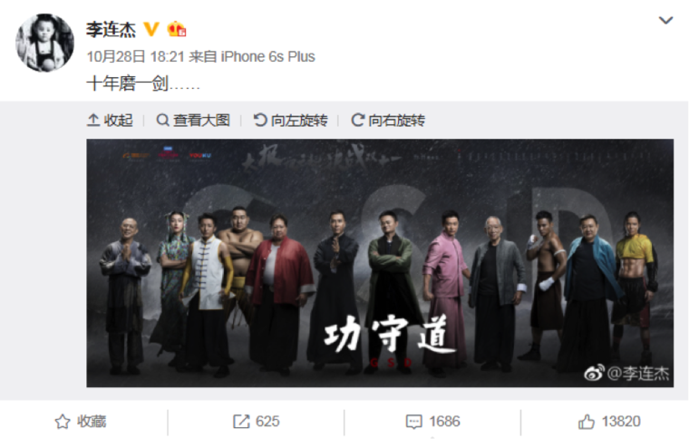The height and width of the screenshot is (439, 689).
Task: Click the 功守道 movie poster image
Action: 380,263
